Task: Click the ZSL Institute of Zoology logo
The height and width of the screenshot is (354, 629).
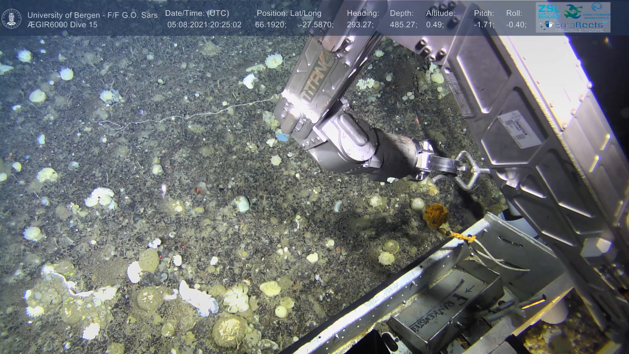Action: click(549, 11)
